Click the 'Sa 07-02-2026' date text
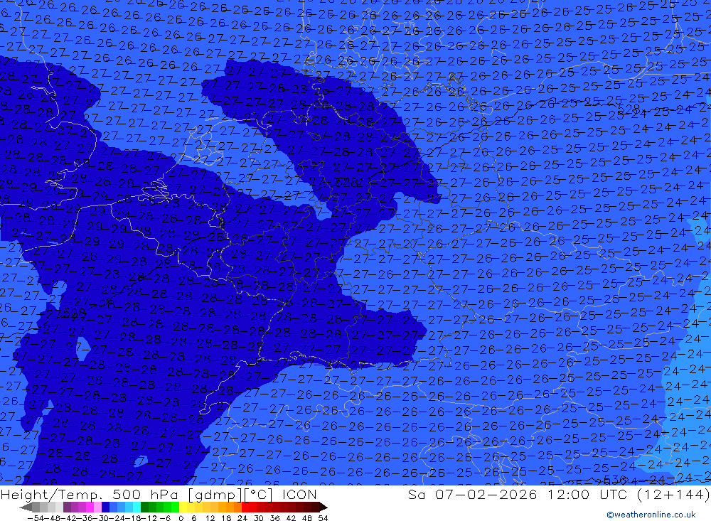 pyautogui.click(x=473, y=494)
